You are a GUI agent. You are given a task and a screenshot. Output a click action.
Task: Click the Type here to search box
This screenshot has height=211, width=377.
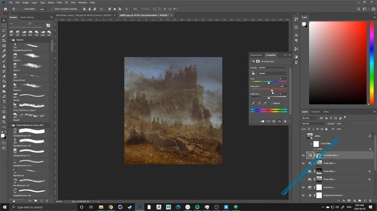[x=43, y=207]
